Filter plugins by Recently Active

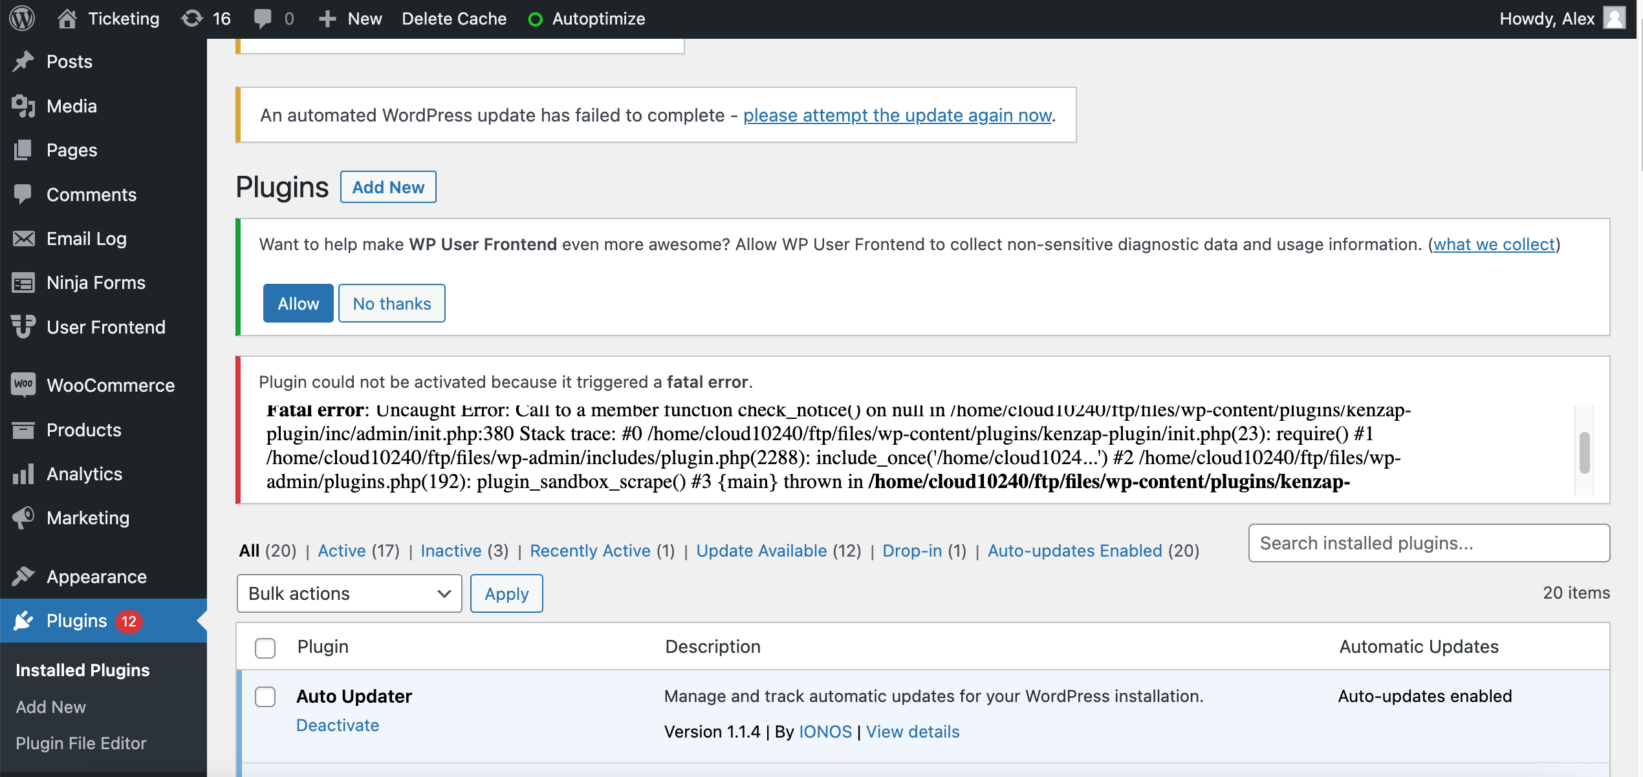[x=602, y=551]
